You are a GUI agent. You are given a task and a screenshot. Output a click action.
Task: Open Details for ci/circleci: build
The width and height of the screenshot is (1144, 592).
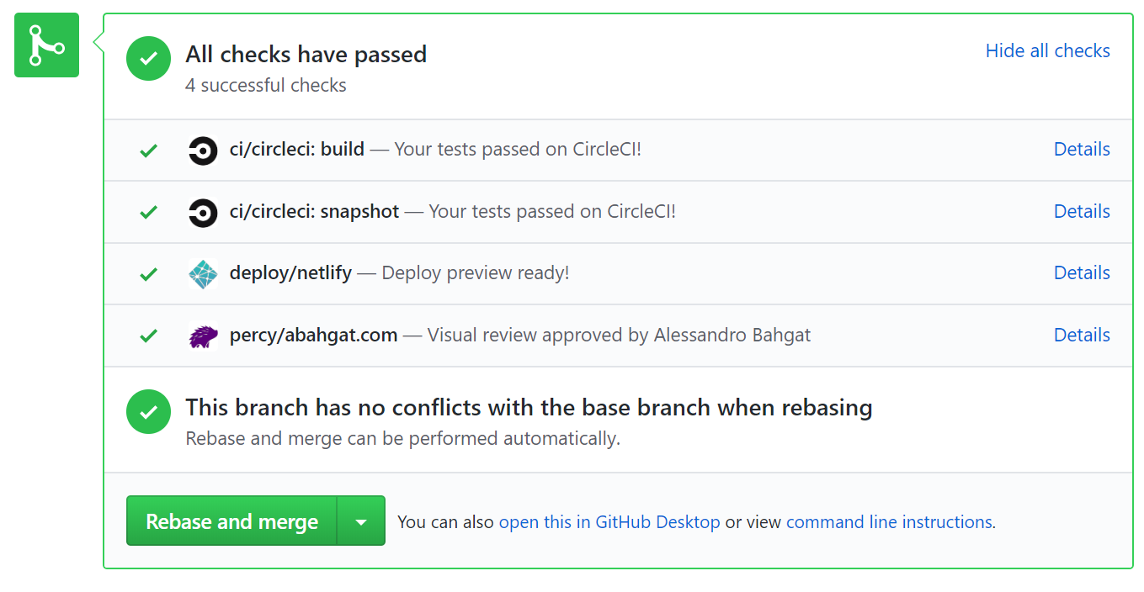point(1082,149)
